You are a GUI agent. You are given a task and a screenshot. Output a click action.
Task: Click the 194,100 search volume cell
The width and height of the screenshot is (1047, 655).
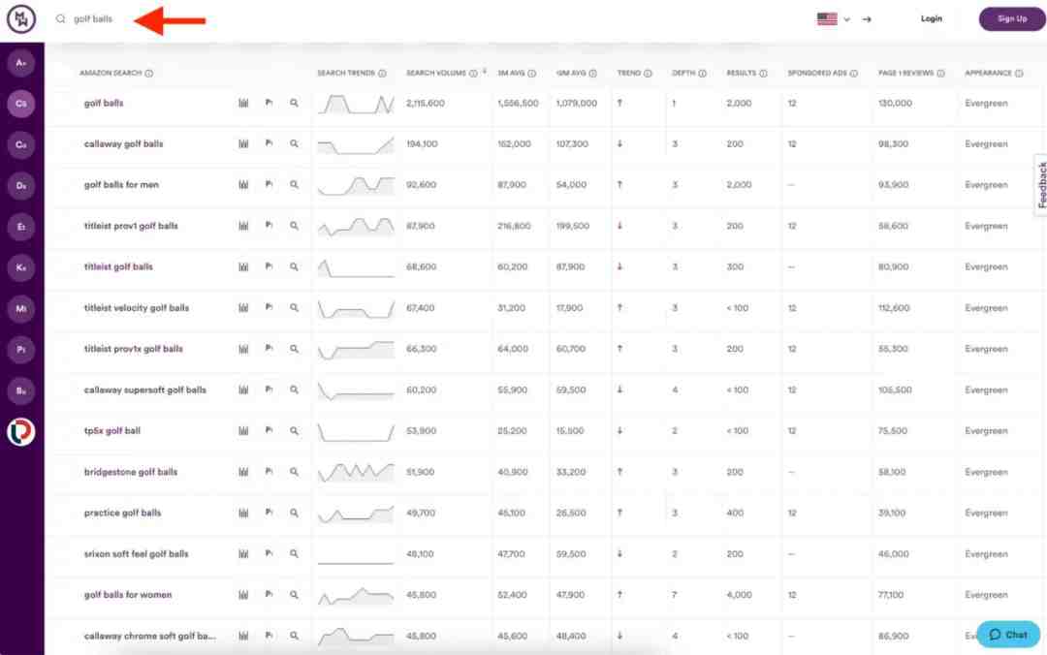point(422,143)
